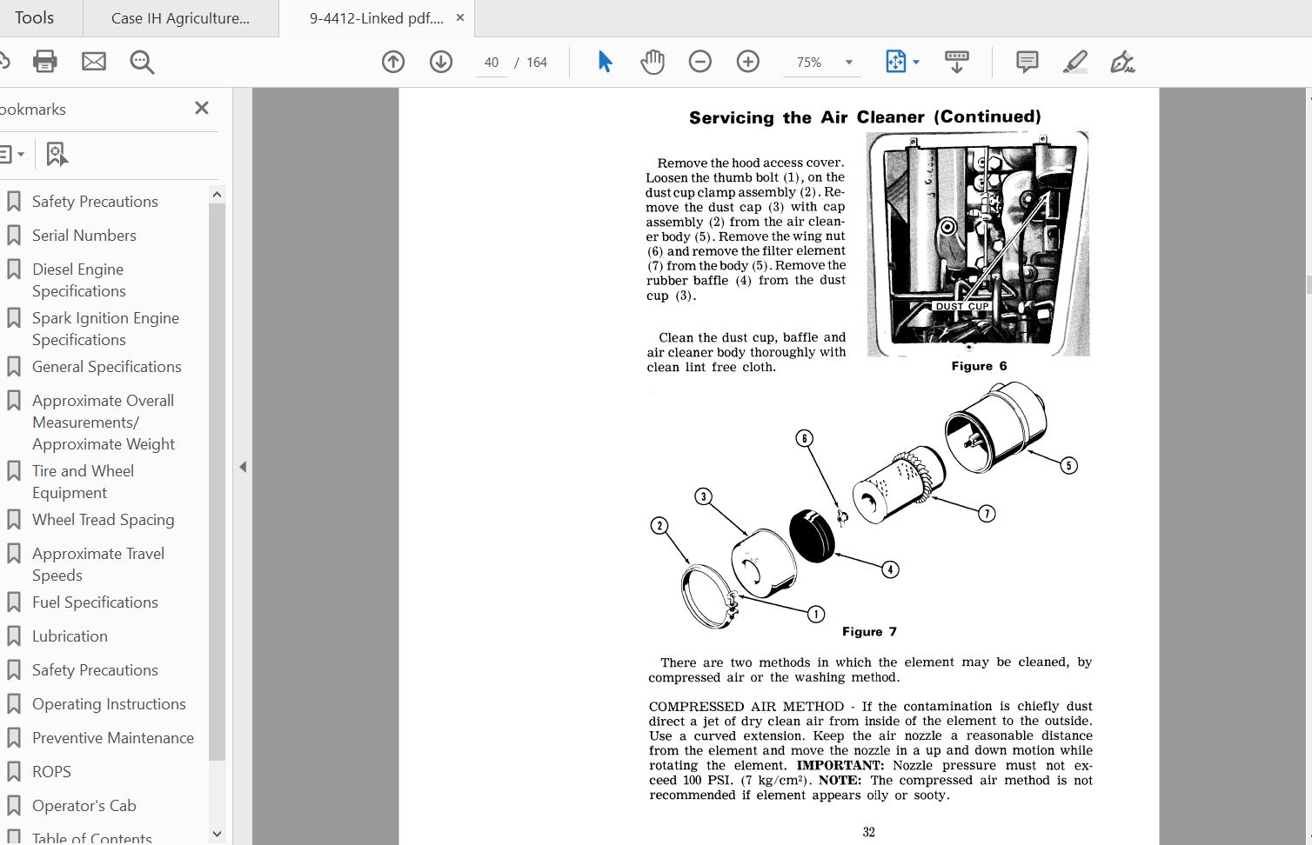Zoom in with plus button
Image resolution: width=1312 pixels, height=845 pixels.
click(748, 62)
